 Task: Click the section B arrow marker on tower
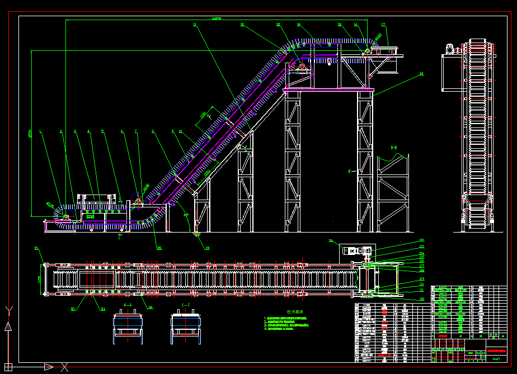tap(352, 171)
